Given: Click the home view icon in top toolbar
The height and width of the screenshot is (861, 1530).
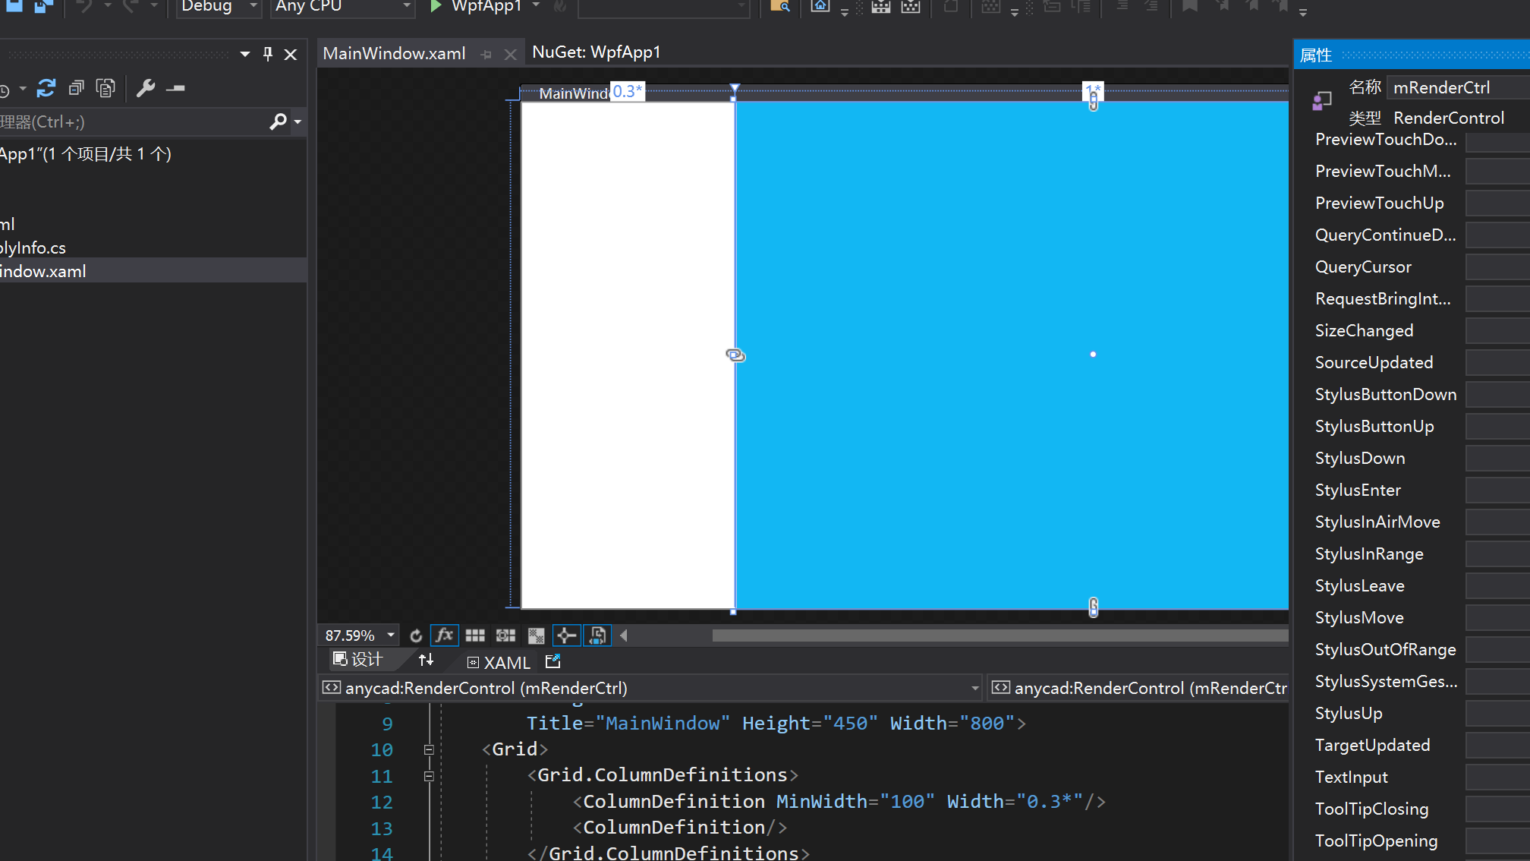Looking at the screenshot, I should pyautogui.click(x=820, y=7).
